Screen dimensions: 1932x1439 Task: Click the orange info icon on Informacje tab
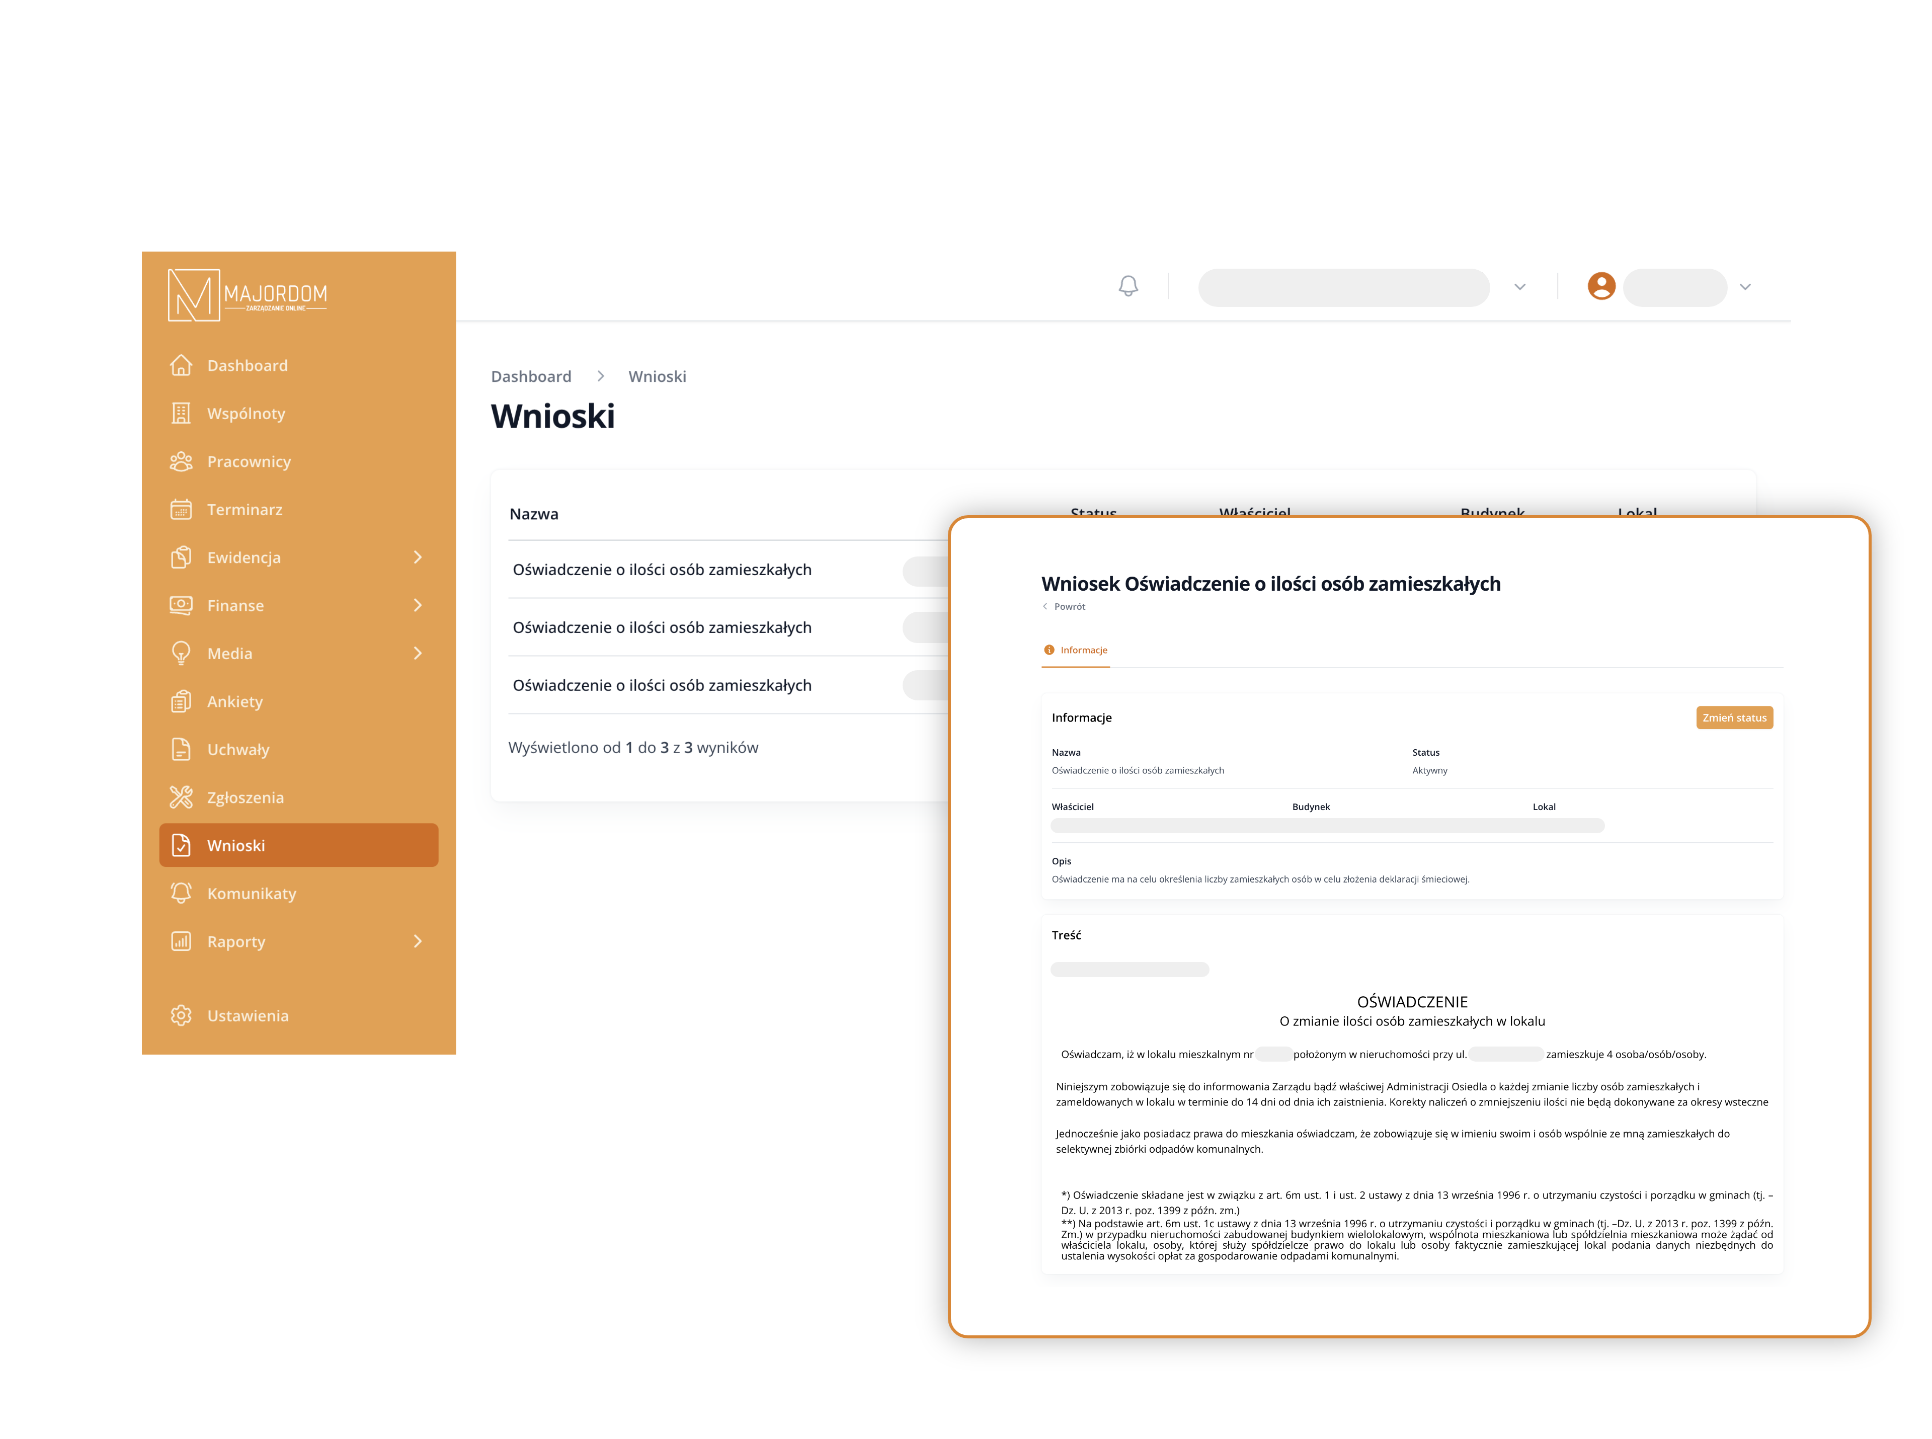click(x=1049, y=650)
